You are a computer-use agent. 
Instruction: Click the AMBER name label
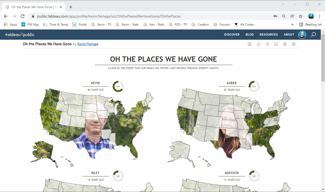[232, 83]
